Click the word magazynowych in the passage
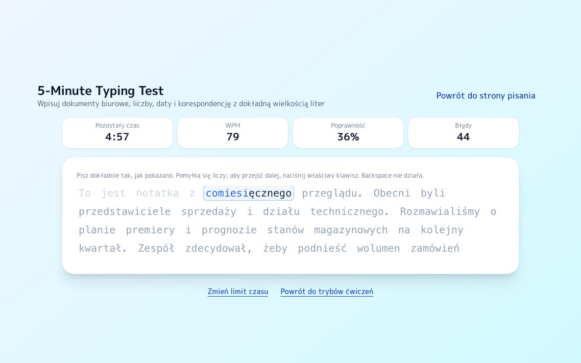Screen dimensions: 581x363 [351, 230]
